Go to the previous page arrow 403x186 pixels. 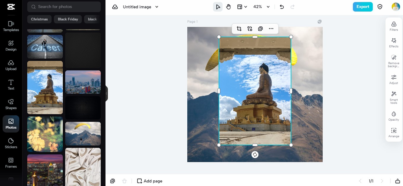click(x=360, y=181)
